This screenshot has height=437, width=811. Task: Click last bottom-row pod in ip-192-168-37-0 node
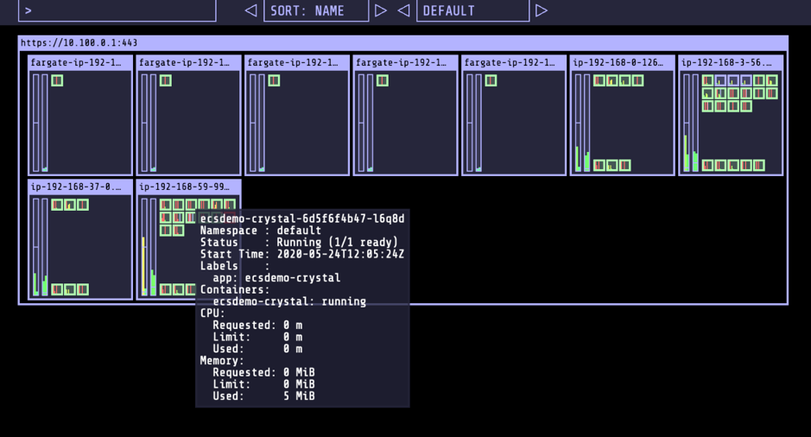pyautogui.click(x=83, y=289)
